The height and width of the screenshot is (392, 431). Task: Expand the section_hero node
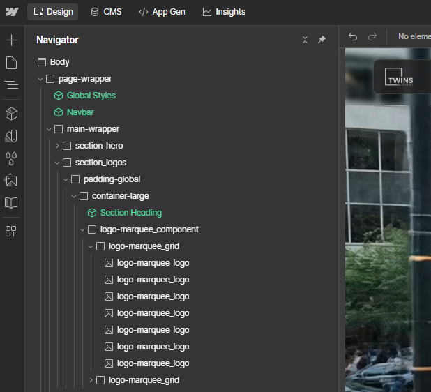[x=57, y=146]
